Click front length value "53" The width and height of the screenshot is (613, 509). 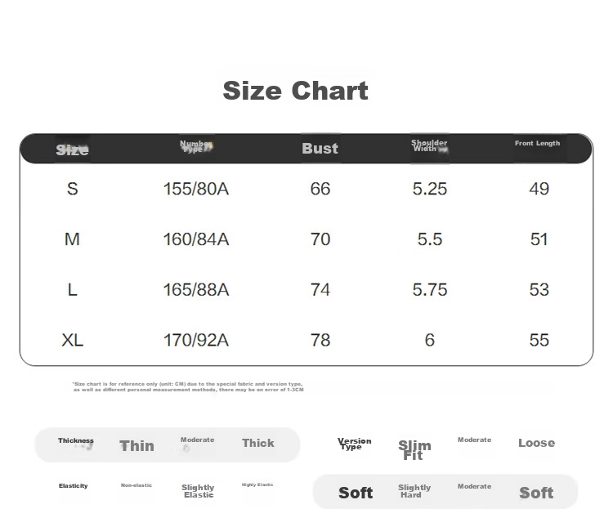pos(539,290)
